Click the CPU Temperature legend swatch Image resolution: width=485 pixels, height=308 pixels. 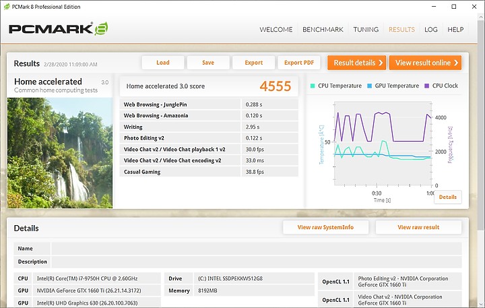point(313,86)
